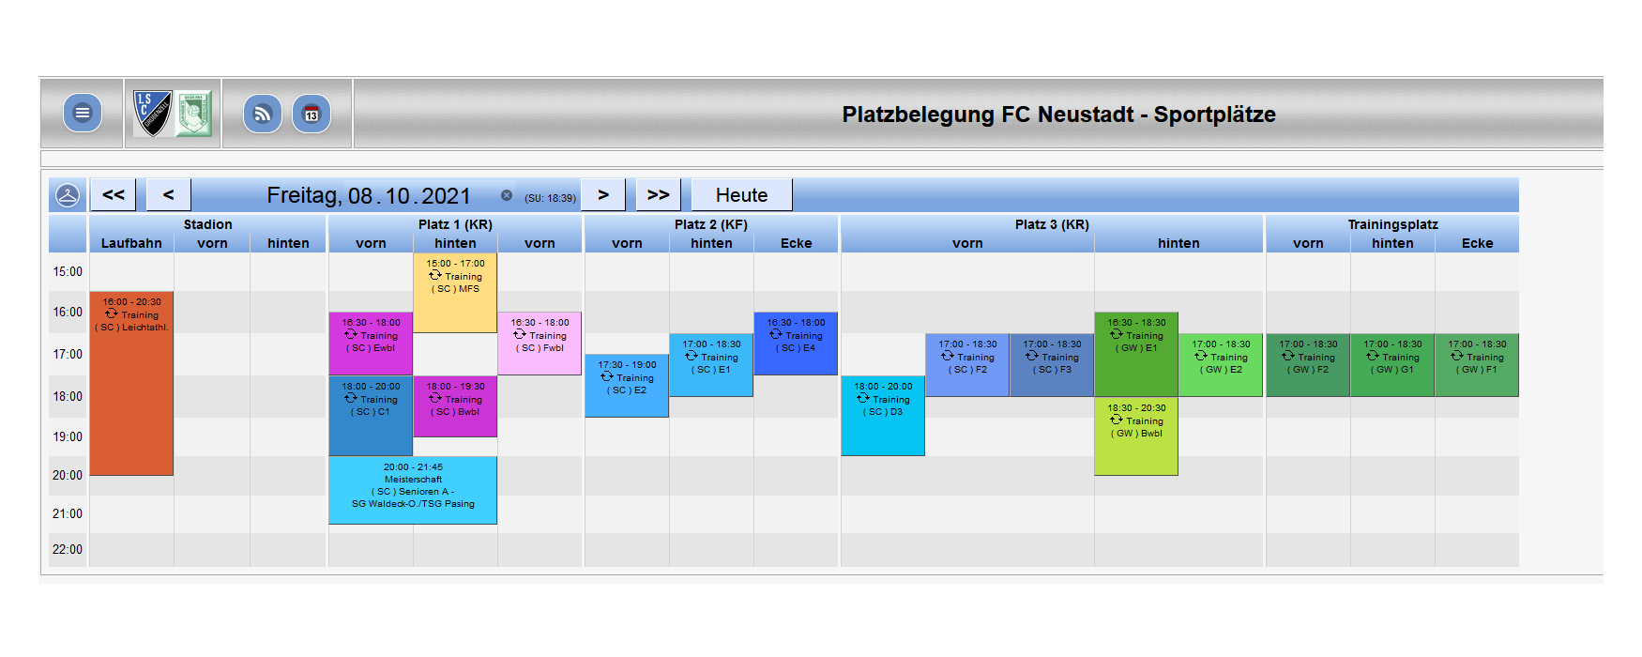Open the GW Bwbl training 18:30 - 20:30
Image resolution: width=1642 pixels, height=657 pixels.
point(1136,436)
